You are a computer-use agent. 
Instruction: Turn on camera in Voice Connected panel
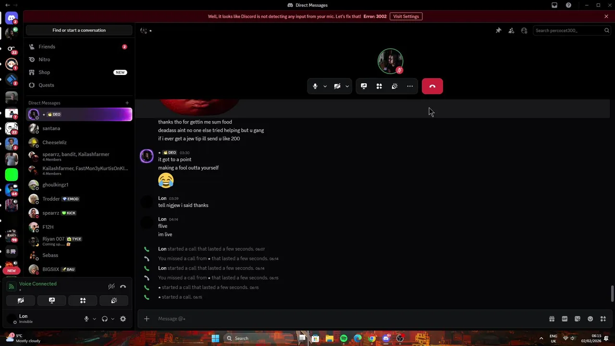21,300
